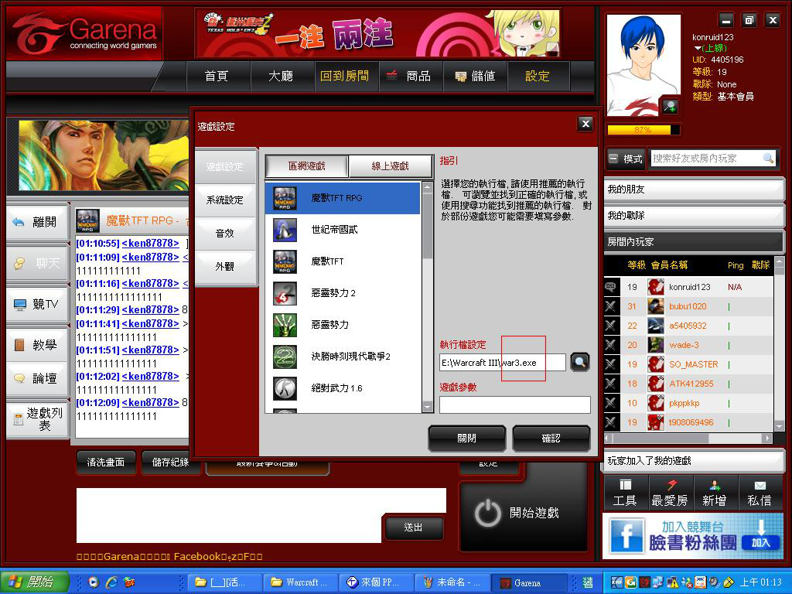Open 儲值 top-up navigation item
The image size is (792, 594).
[475, 77]
